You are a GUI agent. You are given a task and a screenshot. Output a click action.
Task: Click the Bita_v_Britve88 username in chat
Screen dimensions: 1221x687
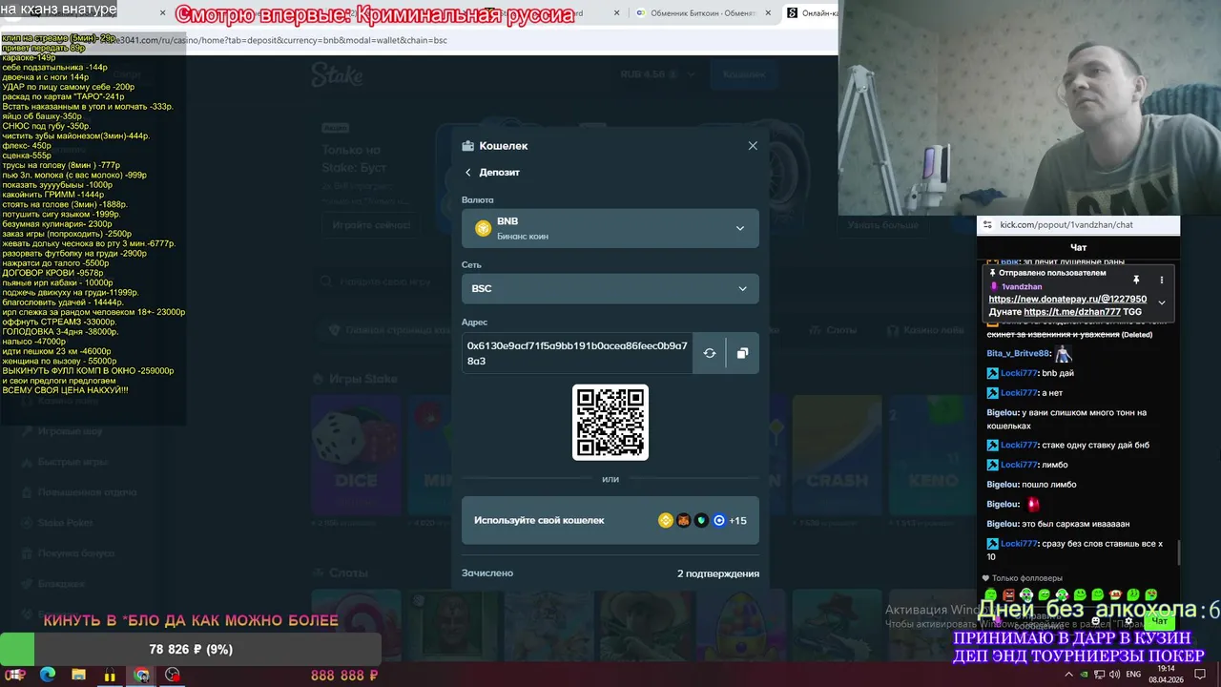tap(1018, 353)
